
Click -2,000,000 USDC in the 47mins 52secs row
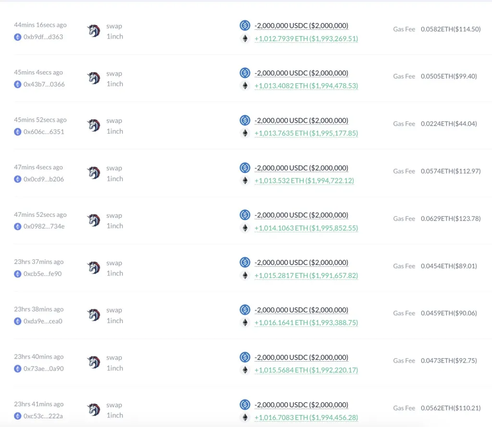point(301,215)
